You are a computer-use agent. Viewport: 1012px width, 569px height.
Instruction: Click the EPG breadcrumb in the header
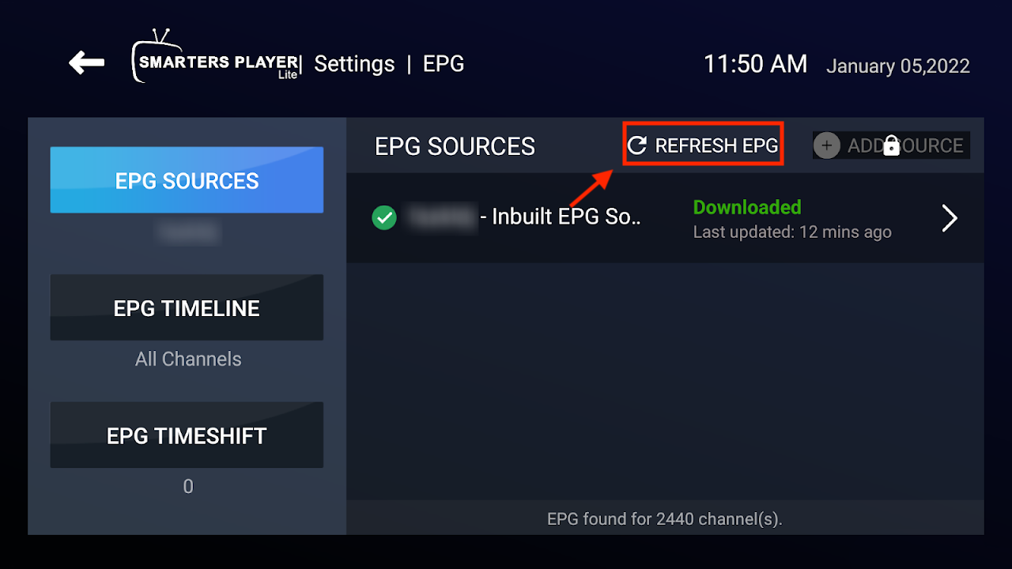[x=444, y=64]
